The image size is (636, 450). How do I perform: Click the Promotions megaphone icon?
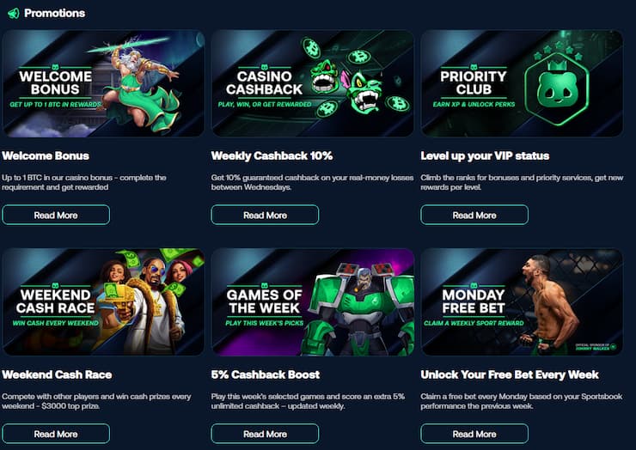[x=13, y=13]
